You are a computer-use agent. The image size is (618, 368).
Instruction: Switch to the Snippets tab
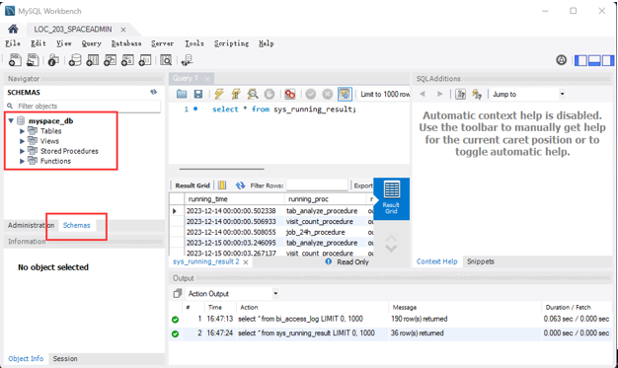pyautogui.click(x=481, y=261)
